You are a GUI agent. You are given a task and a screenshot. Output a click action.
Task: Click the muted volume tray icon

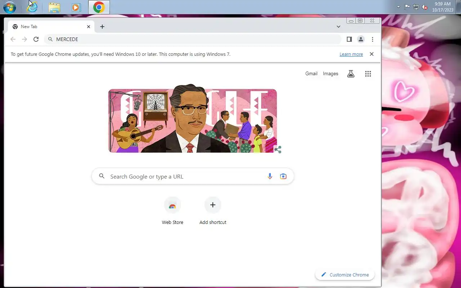(x=425, y=7)
